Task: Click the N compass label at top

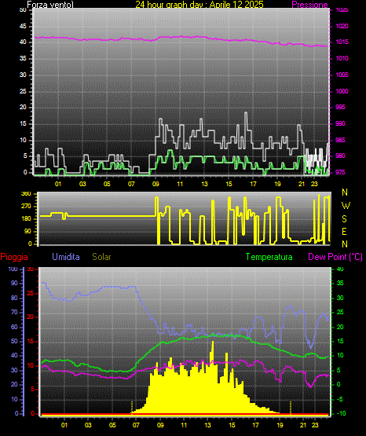Action: [345, 192]
